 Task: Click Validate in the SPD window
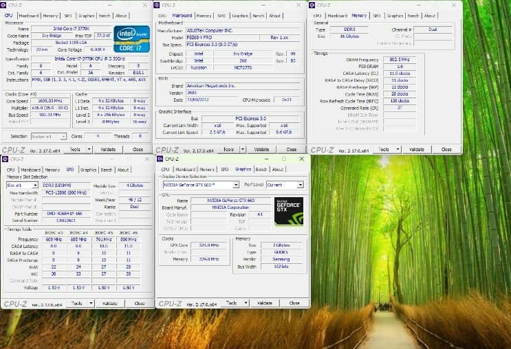(x=110, y=304)
